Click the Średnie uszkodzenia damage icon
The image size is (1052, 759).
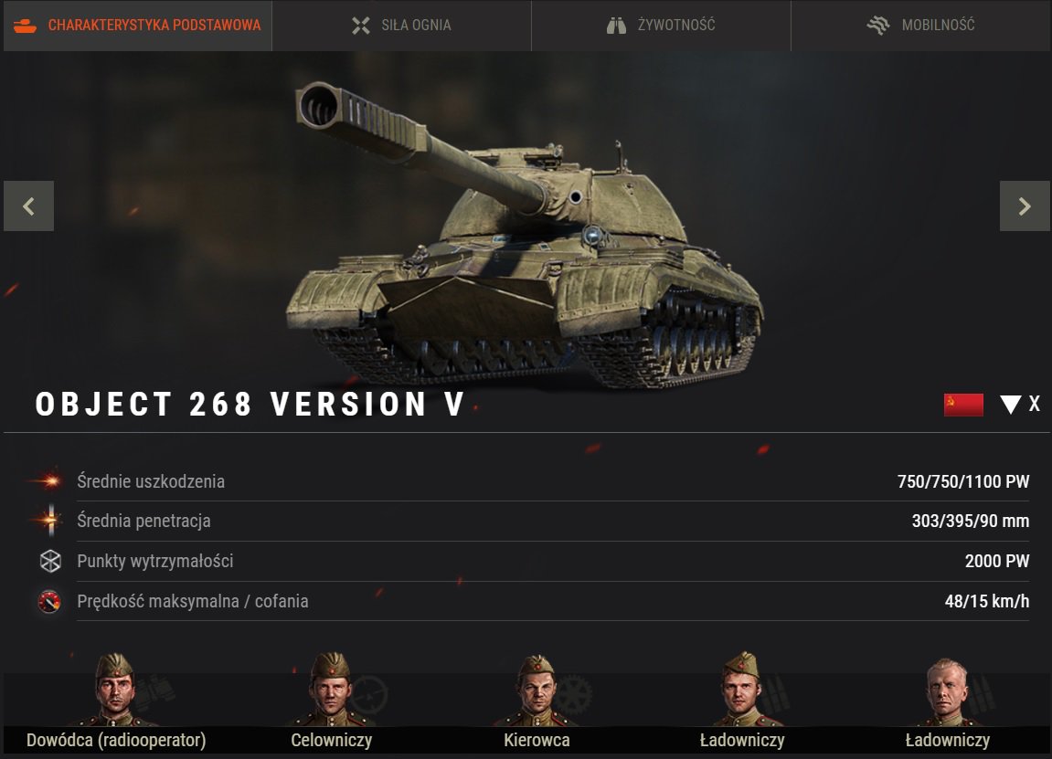click(x=47, y=480)
